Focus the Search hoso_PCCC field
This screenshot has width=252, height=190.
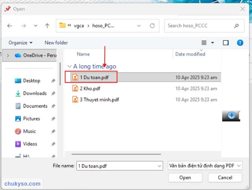(204, 26)
